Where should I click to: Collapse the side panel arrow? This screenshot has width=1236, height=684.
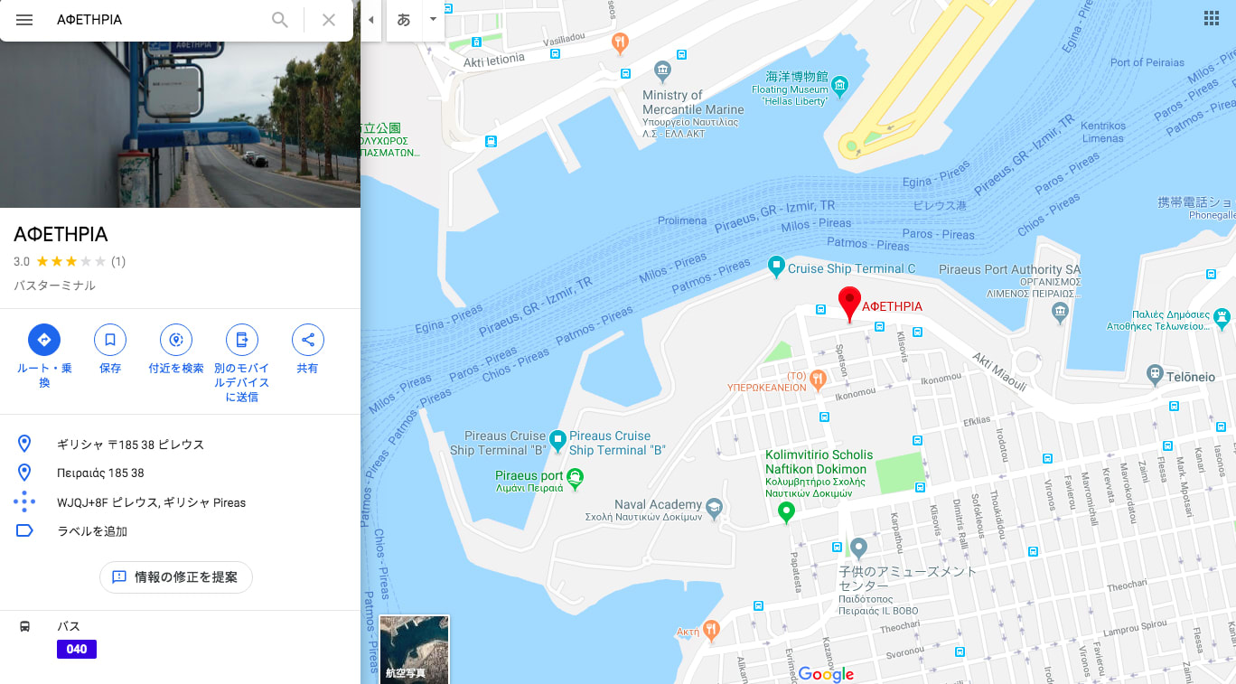click(370, 20)
